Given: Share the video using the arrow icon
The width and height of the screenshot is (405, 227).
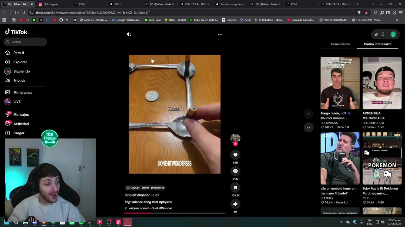Looking at the screenshot, I should 235,204.
